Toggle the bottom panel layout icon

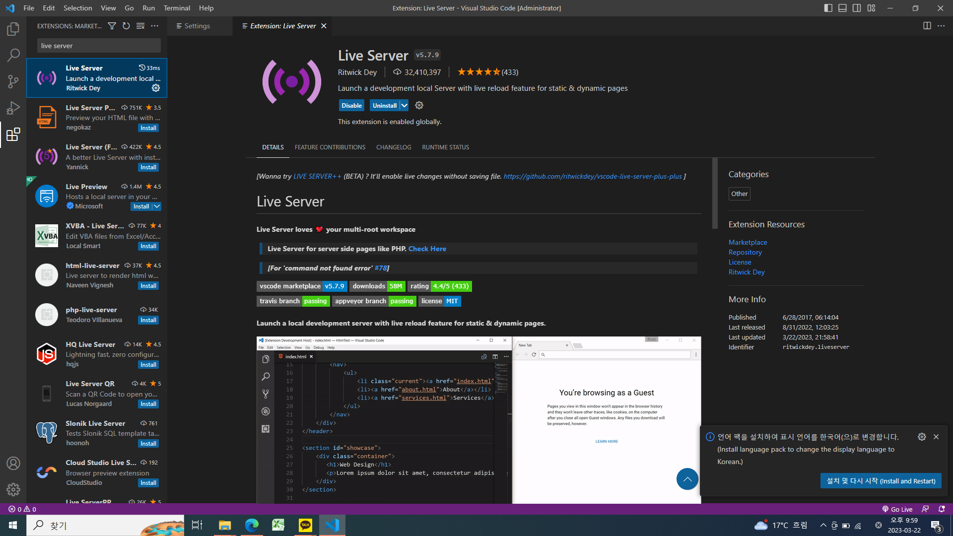tap(842, 8)
